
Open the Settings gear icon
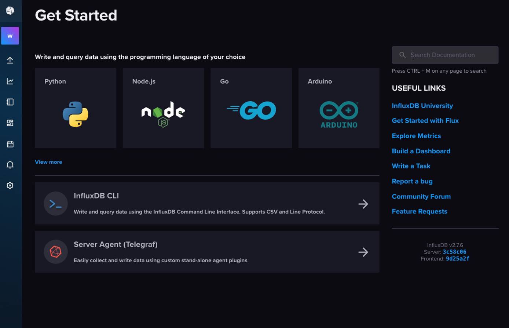pyautogui.click(x=10, y=185)
